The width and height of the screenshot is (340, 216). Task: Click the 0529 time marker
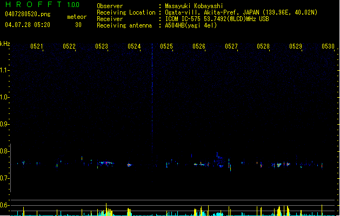296,46
